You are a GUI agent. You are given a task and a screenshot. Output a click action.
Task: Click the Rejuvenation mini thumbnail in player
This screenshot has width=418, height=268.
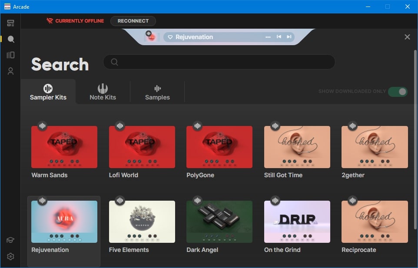(152, 37)
